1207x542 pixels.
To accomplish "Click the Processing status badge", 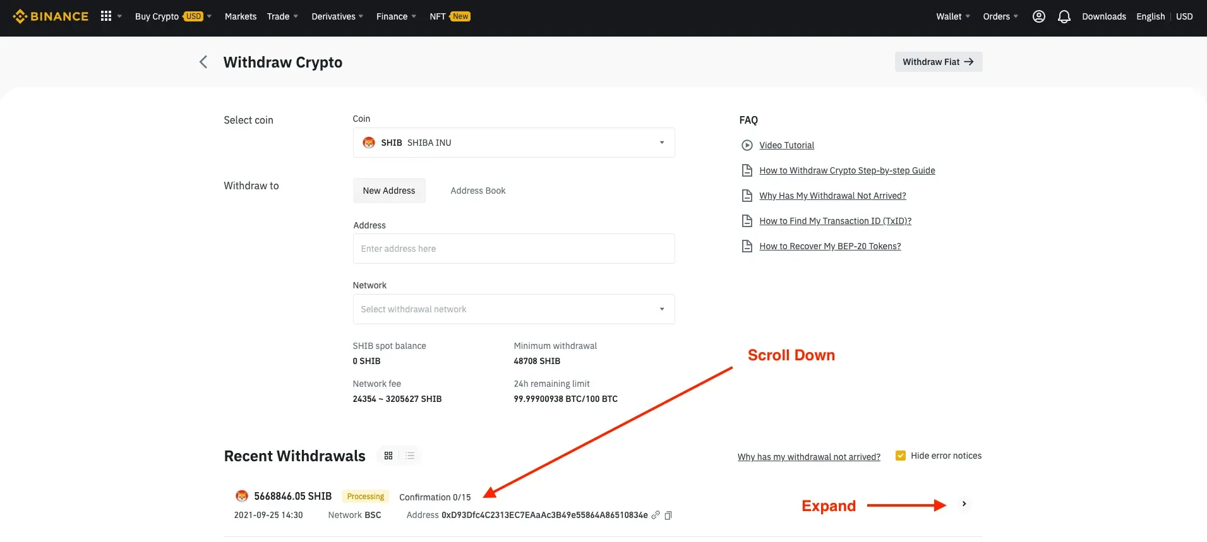I will tap(366, 497).
